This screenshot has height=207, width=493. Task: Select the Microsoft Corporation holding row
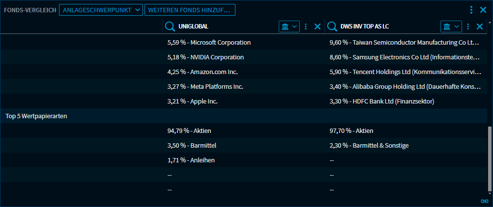point(209,43)
